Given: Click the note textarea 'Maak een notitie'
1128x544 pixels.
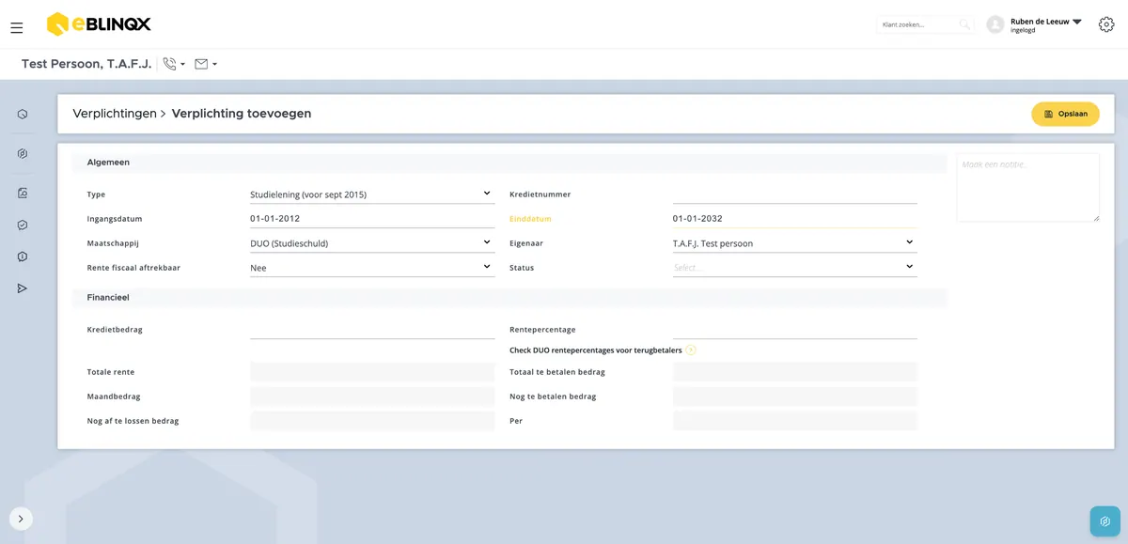Looking at the screenshot, I should [x=1028, y=188].
